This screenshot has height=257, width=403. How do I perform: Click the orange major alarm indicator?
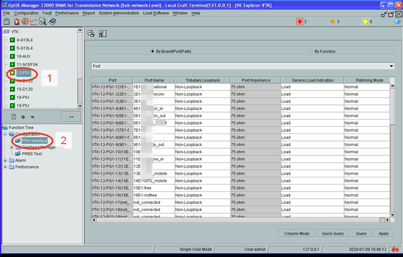pyautogui.click(x=332, y=21)
